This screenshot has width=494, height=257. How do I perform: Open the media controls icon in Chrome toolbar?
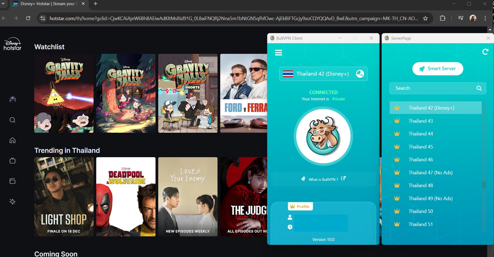[x=461, y=18]
